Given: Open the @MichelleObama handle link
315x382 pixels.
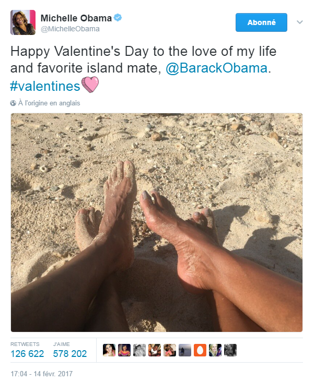Looking at the screenshot, I should [x=70, y=29].
